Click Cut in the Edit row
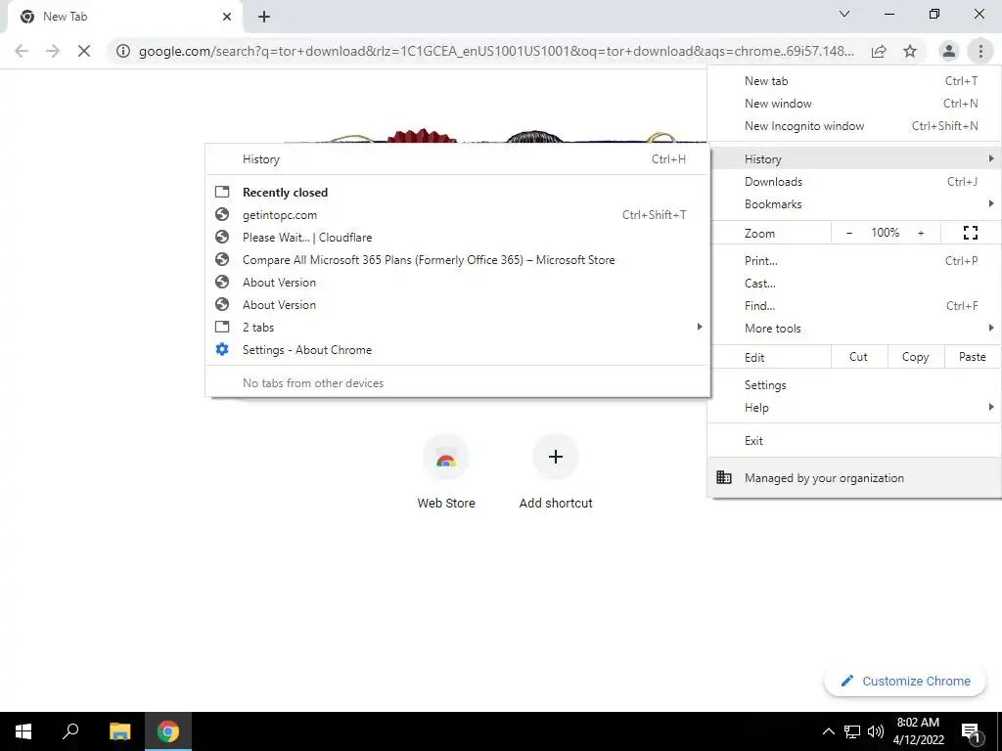The height and width of the screenshot is (751, 1002). pyautogui.click(x=859, y=357)
